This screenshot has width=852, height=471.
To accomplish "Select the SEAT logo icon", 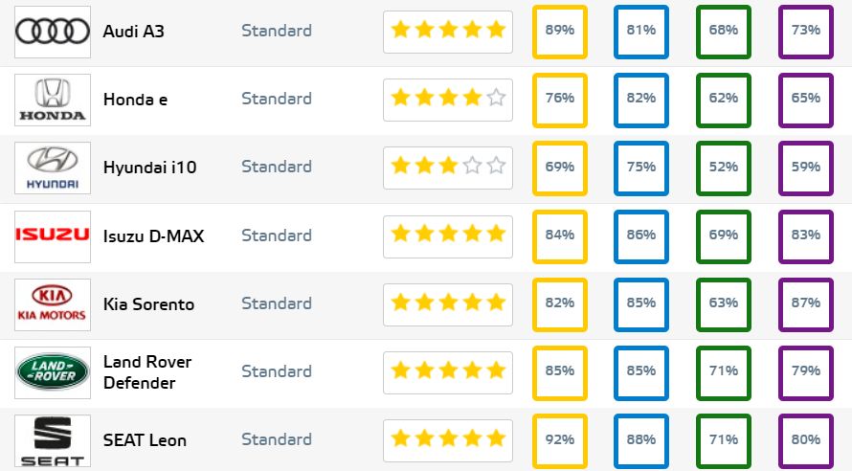I will (x=53, y=440).
